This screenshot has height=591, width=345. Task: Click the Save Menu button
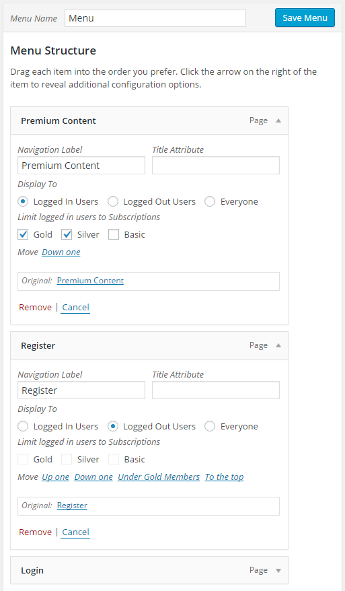click(305, 18)
